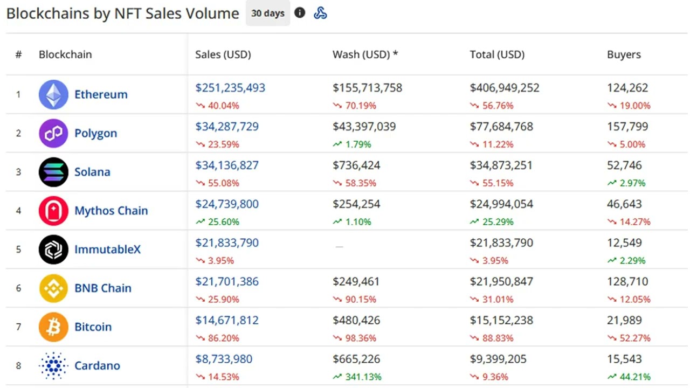Viewport: 690px width, 388px height.
Task: Sort by the Total (USD) column header
Action: (x=497, y=54)
